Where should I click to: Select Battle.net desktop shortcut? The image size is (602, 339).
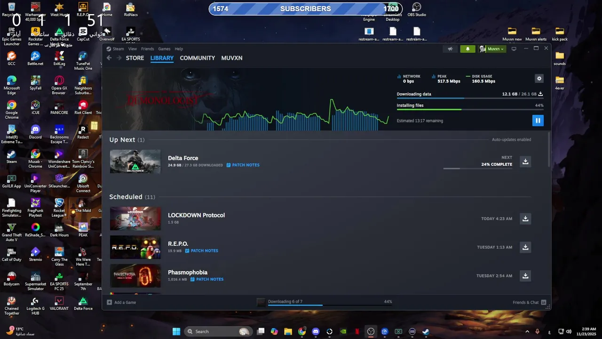35,59
